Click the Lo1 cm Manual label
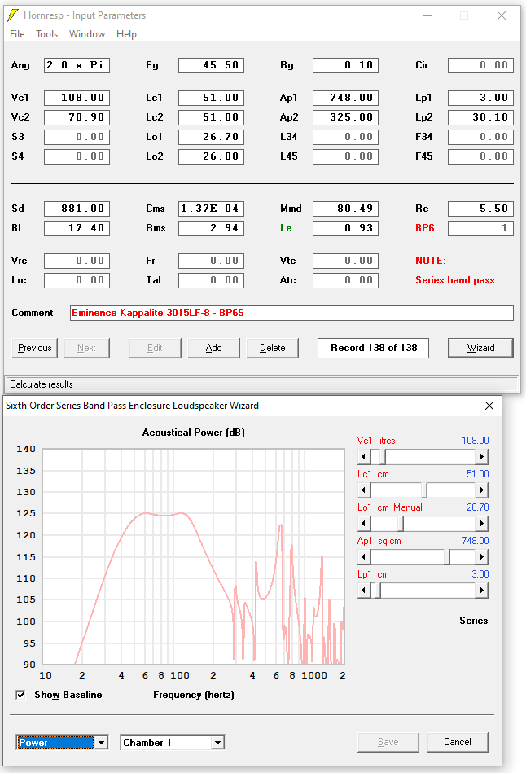 (x=390, y=507)
